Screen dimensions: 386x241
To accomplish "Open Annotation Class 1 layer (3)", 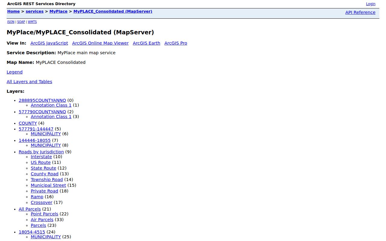I will click(51, 117).
